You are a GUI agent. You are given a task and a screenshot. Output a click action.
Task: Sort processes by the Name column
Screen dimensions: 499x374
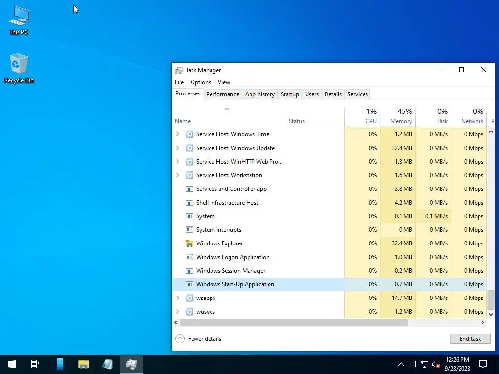(x=229, y=117)
